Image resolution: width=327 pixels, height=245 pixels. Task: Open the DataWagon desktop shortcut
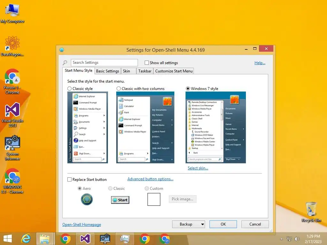coord(12,46)
